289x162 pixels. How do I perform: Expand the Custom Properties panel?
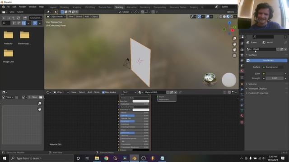258,93
